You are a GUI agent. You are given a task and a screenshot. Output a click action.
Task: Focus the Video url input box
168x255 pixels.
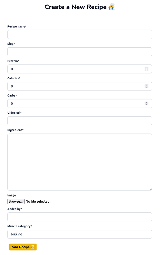coord(80,121)
